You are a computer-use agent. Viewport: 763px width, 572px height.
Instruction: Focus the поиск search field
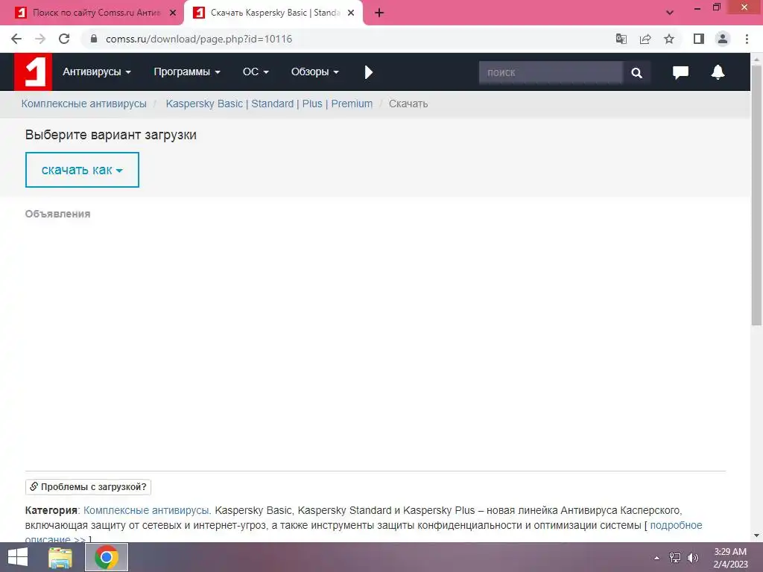click(551, 73)
